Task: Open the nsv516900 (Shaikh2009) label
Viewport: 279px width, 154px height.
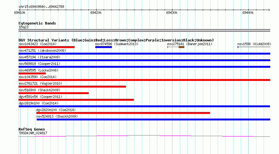Action: (39, 90)
